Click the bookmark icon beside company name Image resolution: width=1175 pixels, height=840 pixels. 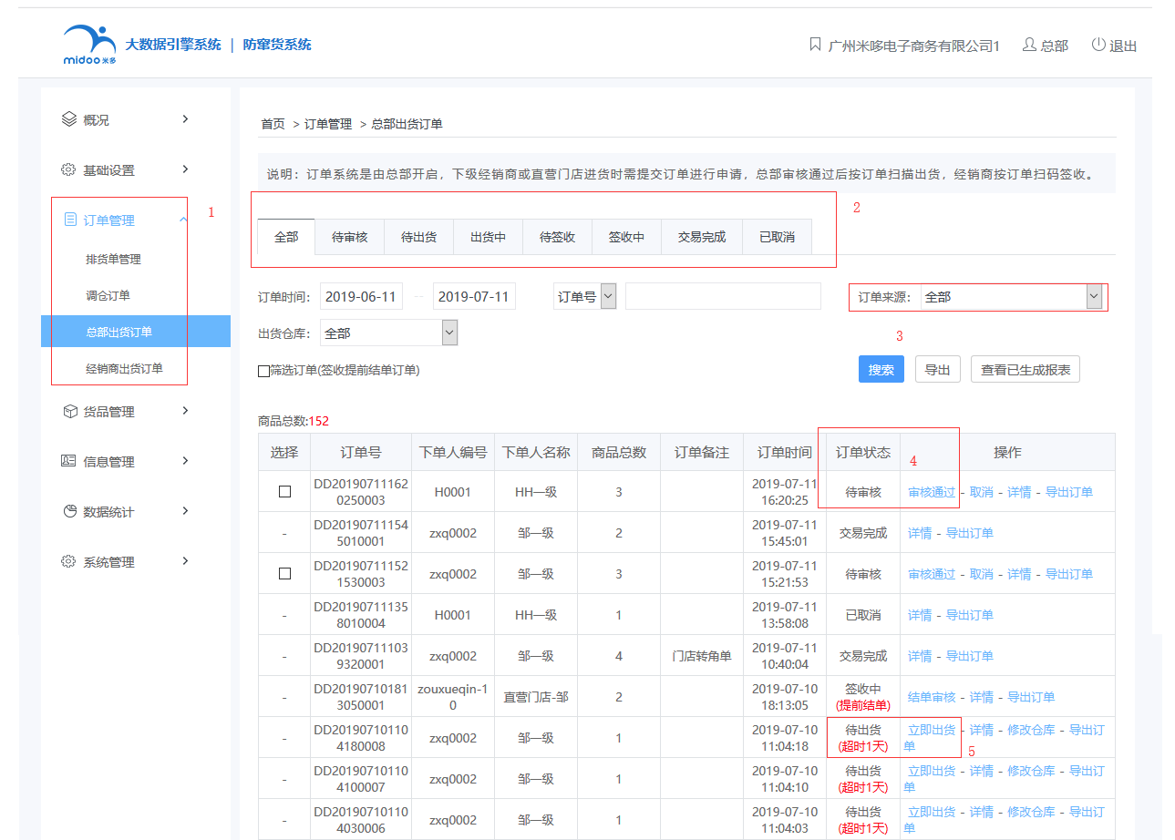coord(815,45)
